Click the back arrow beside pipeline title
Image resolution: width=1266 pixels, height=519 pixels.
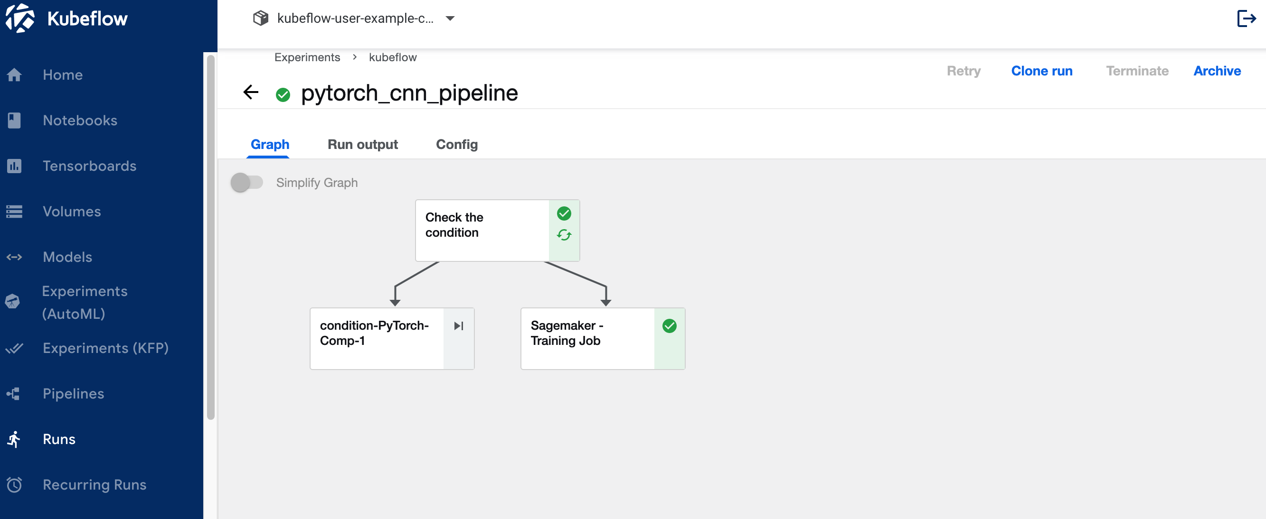pyautogui.click(x=251, y=93)
